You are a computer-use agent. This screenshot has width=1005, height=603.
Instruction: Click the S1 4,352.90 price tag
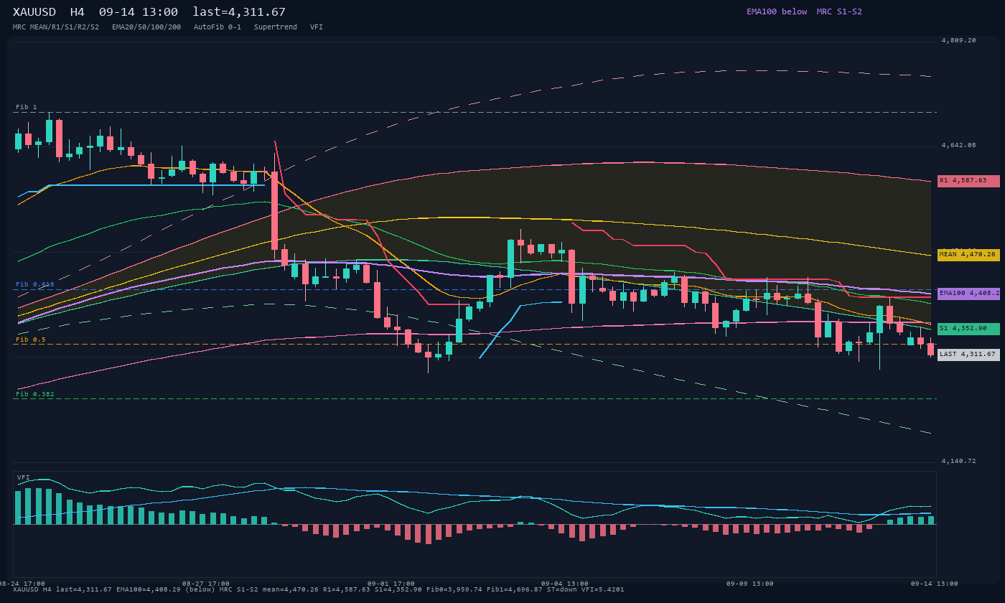[x=968, y=329]
